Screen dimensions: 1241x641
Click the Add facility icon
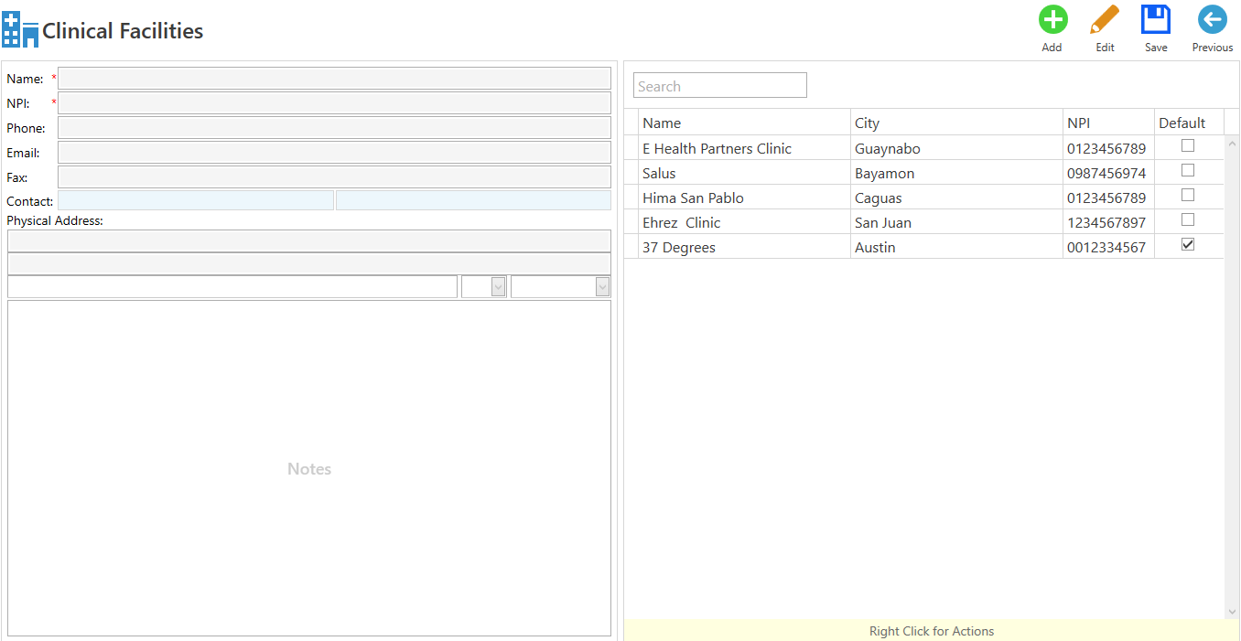1052,18
